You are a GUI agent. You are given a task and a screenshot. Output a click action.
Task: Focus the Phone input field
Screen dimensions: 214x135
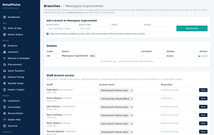click(127, 29)
